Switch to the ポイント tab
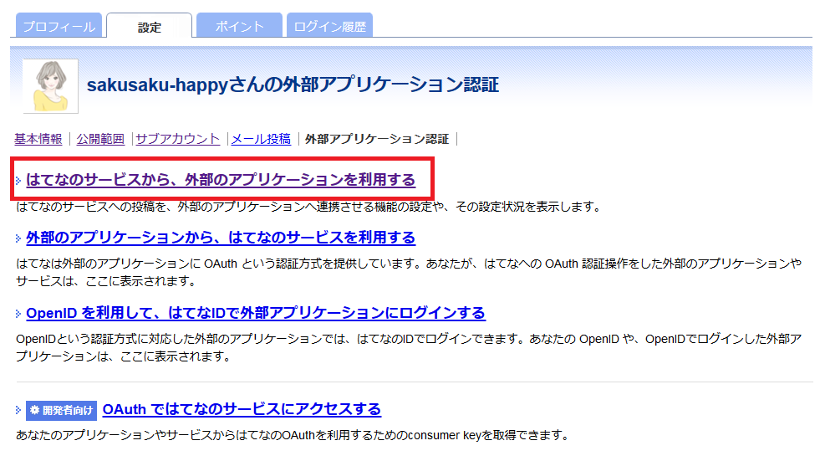Image resolution: width=825 pixels, height=456 pixels. coord(239,26)
